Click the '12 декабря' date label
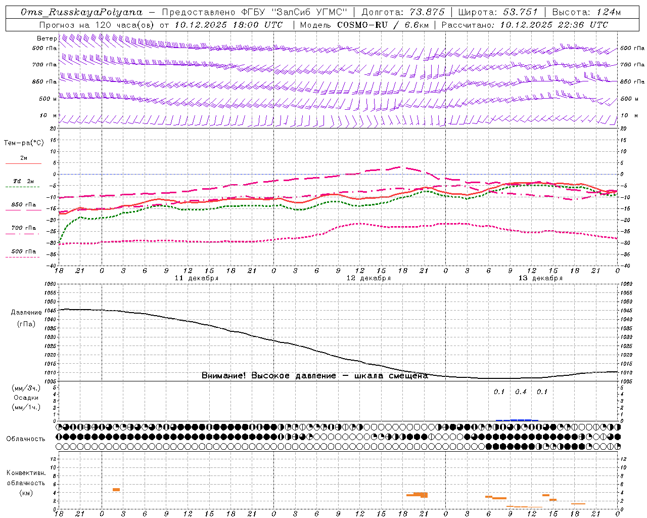 [368, 278]
